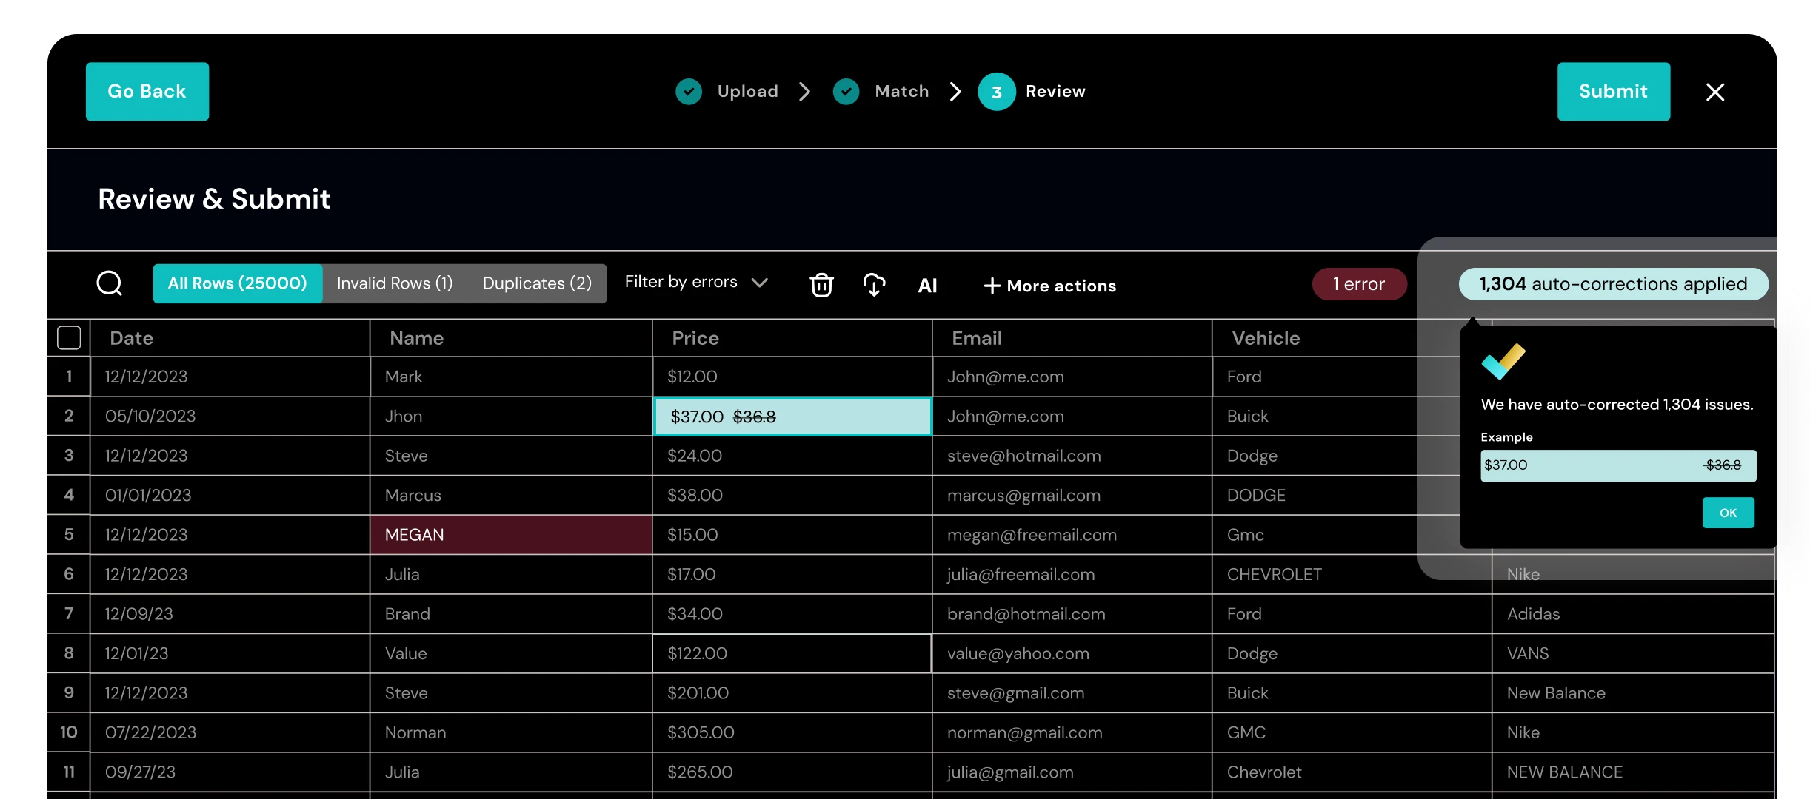The width and height of the screenshot is (1810, 799).
Task: Switch to the Duplicates tab
Action: [x=537, y=283]
